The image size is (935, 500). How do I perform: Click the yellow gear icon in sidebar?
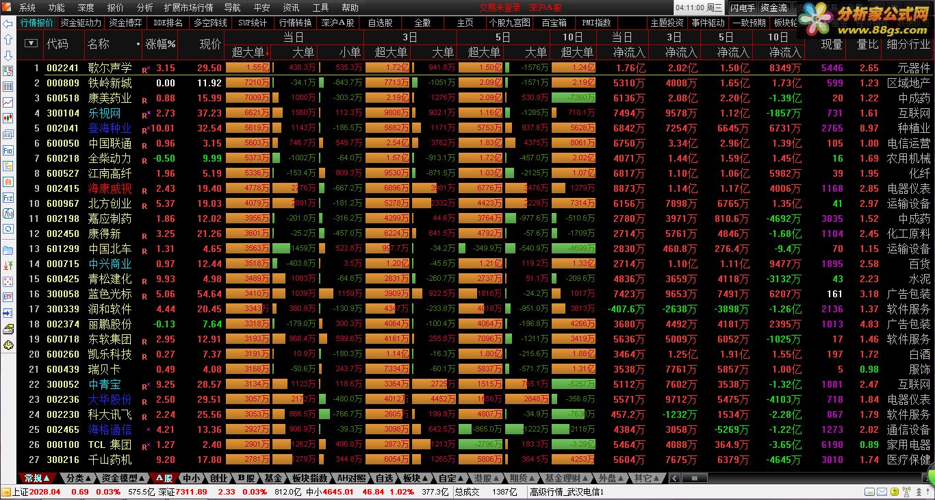(x=8, y=345)
